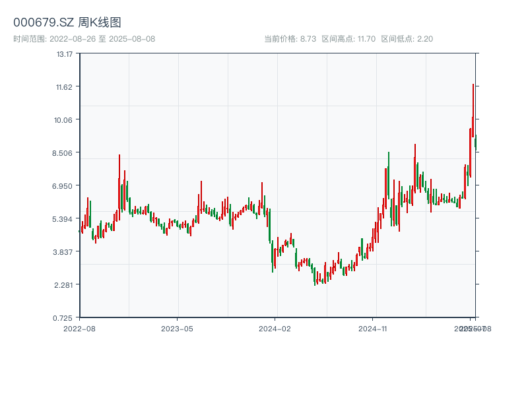528x396 pixels.
Task: Click the y-axis value 6.950
Action: tap(62, 186)
